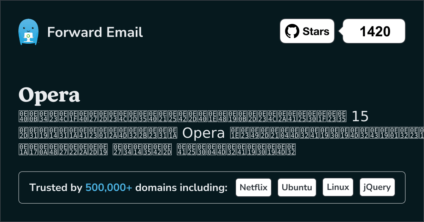Click the Forward Email wordmark
424x222 pixels.
[x=95, y=32]
